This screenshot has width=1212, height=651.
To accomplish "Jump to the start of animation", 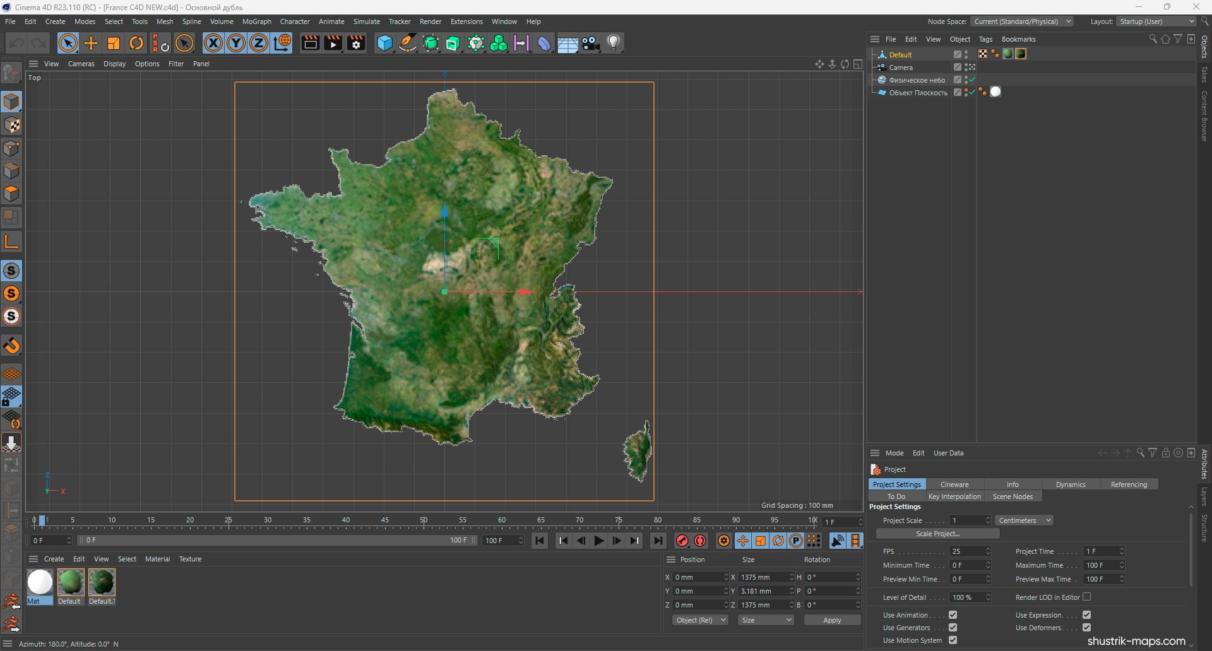I will tap(540, 541).
